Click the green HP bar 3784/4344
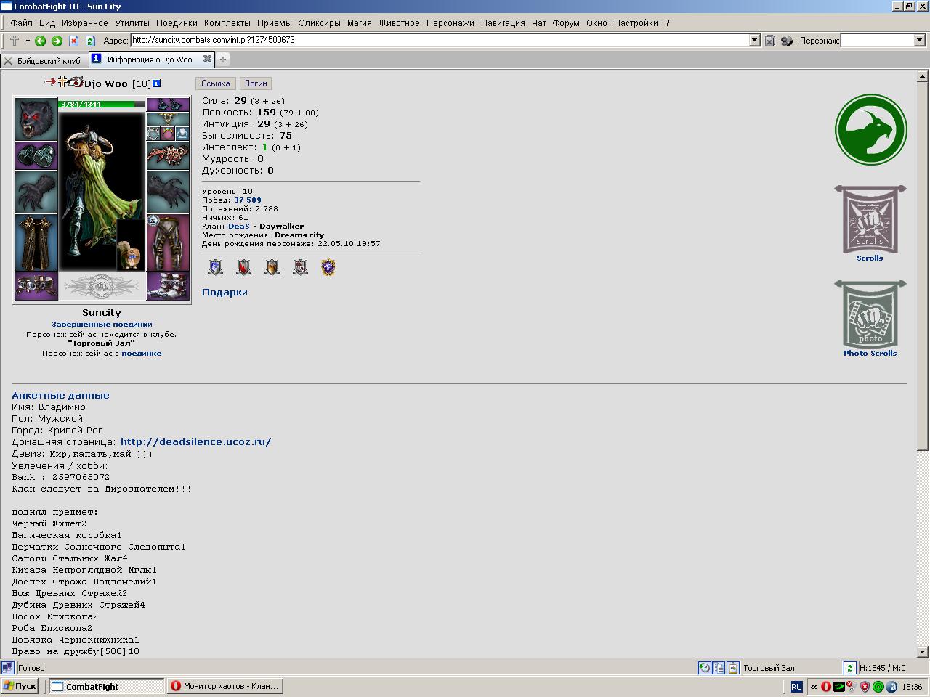 tap(102, 104)
